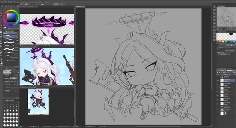
Task: Select the Move layer tool
Action: [1, 15]
